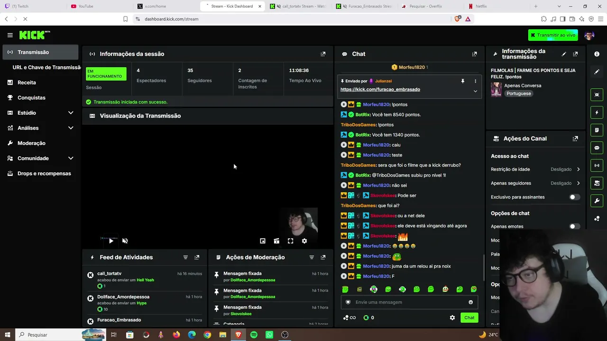607x341 pixels.
Task: Click the Brave Shields icon in address bar
Action: [x=457, y=19]
